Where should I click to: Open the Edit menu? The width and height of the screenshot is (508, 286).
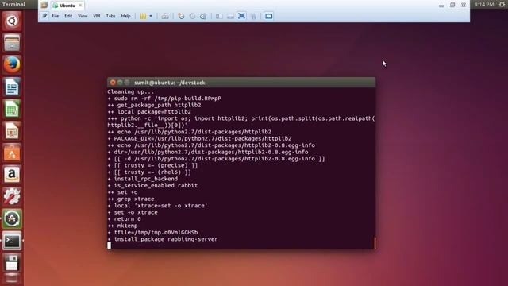click(x=68, y=16)
